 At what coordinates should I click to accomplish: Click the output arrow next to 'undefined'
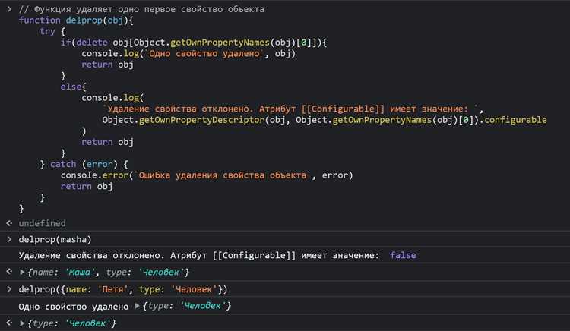pyautogui.click(x=9, y=223)
